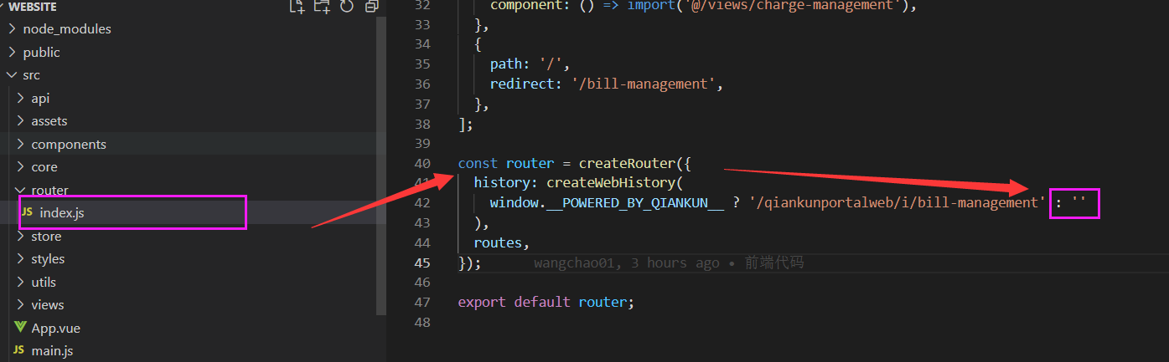The image size is (1169, 362).
Task: Expand the utils folder chevron
Action: 20,282
